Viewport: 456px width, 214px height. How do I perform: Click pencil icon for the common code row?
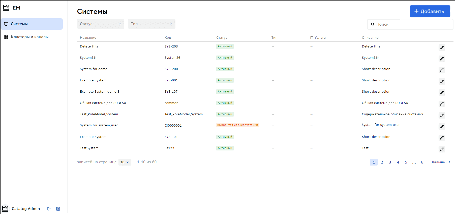pos(442,104)
